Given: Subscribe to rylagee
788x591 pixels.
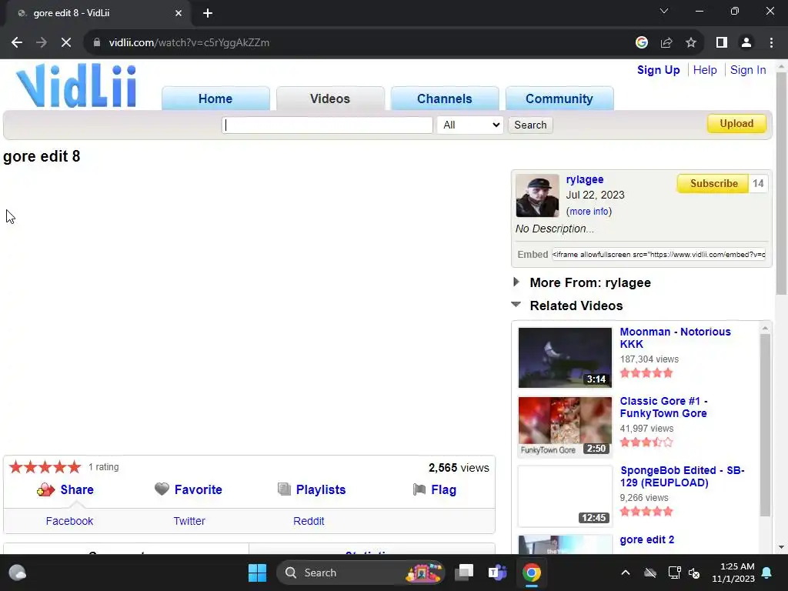Looking at the screenshot, I should (x=713, y=183).
